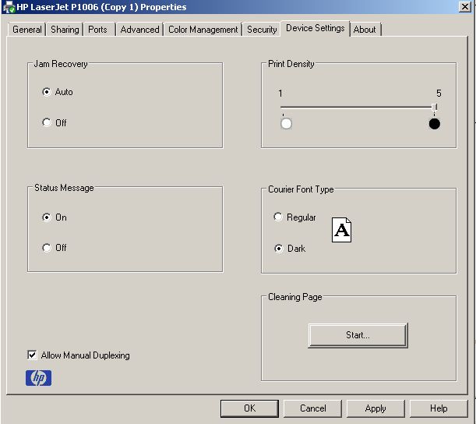Image resolution: width=476 pixels, height=424 pixels.
Task: Turn Status Message On
Action: [47, 217]
